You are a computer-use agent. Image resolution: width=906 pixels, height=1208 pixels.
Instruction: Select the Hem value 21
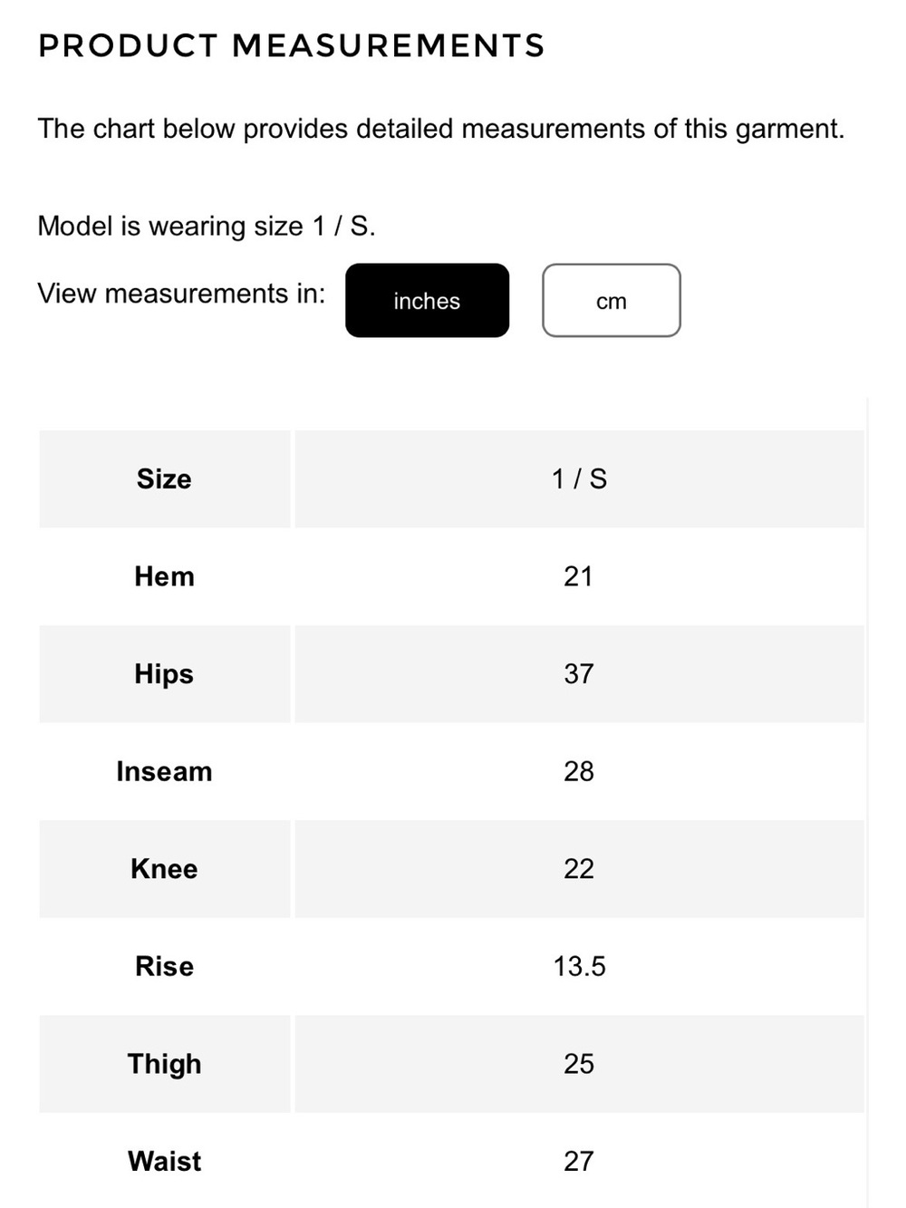coord(579,576)
